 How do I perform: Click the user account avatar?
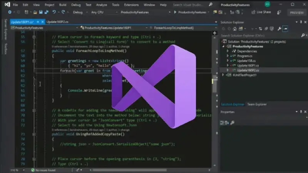tap(267, 4)
